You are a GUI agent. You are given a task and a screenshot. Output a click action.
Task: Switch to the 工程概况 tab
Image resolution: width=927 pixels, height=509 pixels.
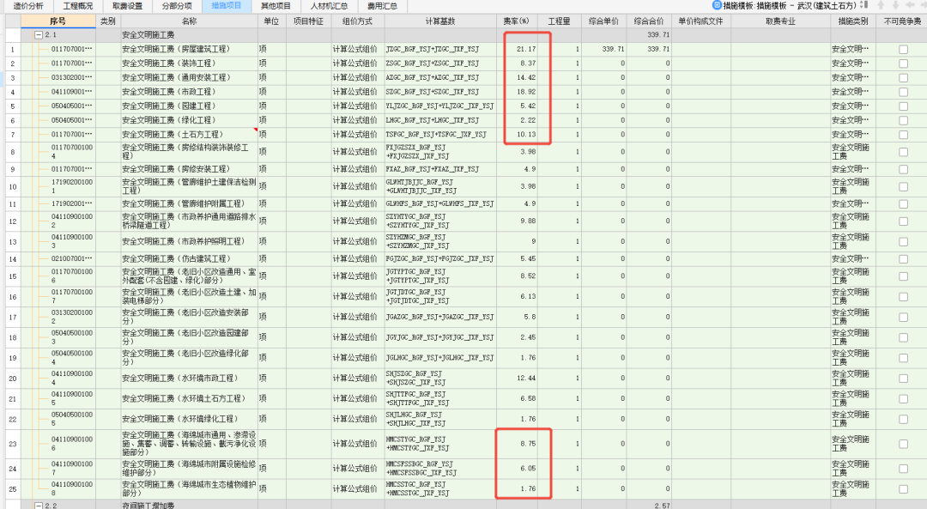pos(78,6)
